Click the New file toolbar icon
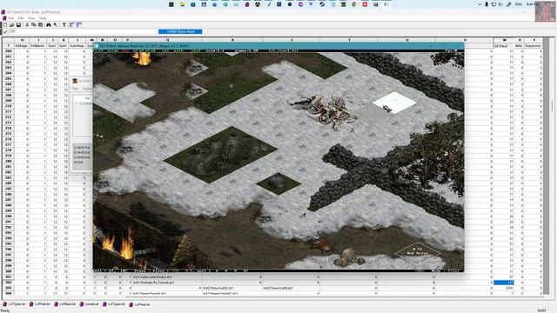Screen dimensions: 557x313 click(5, 25)
